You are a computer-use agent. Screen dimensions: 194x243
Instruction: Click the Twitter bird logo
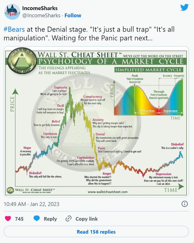(x=184, y=7)
